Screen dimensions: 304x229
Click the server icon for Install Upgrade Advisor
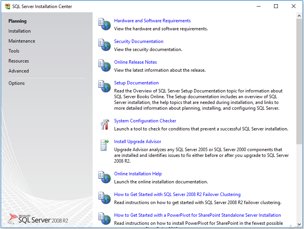click(105, 145)
